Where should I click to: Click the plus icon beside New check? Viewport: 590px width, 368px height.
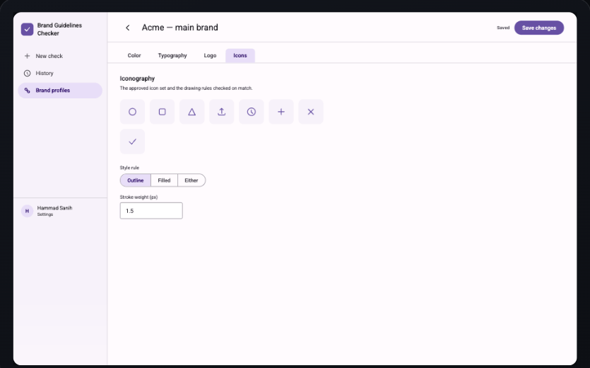[27, 56]
